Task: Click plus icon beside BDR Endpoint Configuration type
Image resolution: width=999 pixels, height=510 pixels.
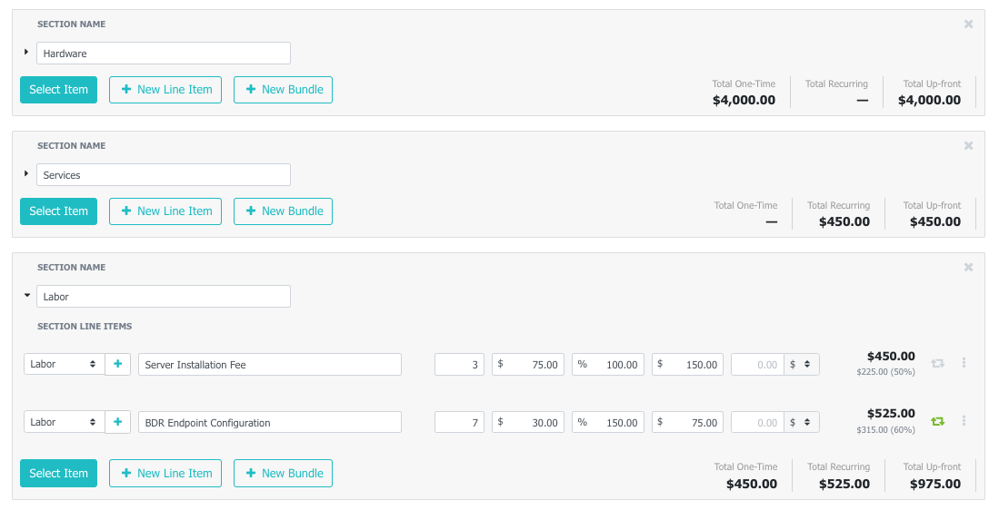Action: coord(118,422)
